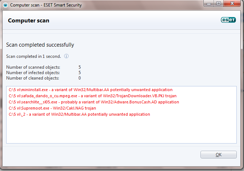Select the C:\5 vi\_2 Multibar entry
Viewport: 244px width, 171px height.
pyautogui.click(x=79, y=114)
